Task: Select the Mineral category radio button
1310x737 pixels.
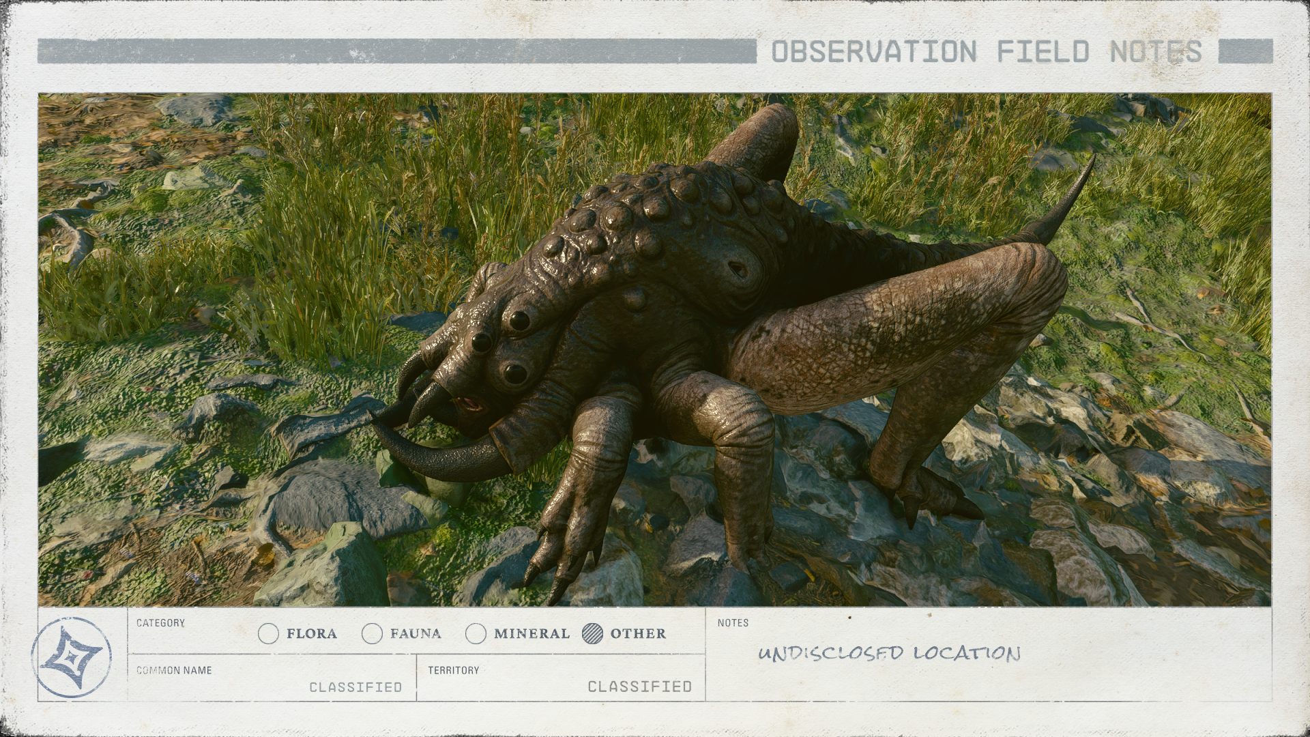Action: pos(476,634)
